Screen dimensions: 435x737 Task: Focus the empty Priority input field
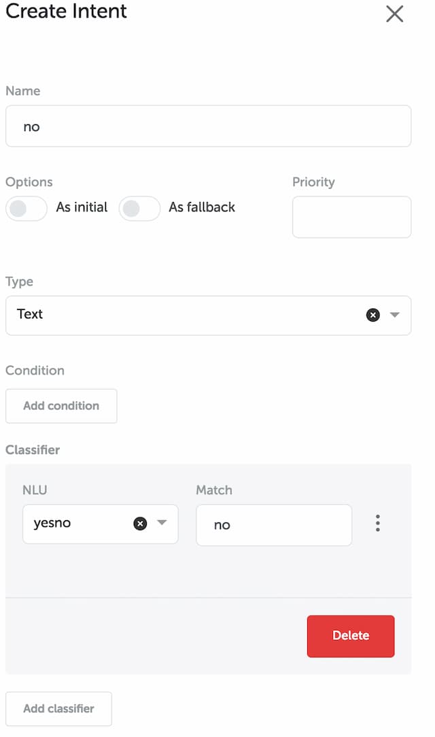[352, 217]
